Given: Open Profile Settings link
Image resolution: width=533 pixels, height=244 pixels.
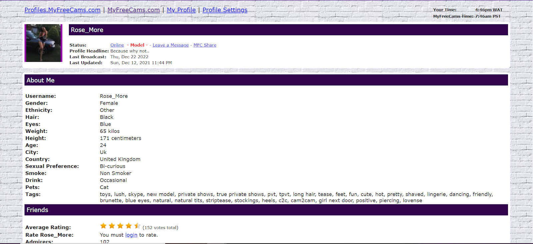Looking at the screenshot, I should pyautogui.click(x=225, y=10).
